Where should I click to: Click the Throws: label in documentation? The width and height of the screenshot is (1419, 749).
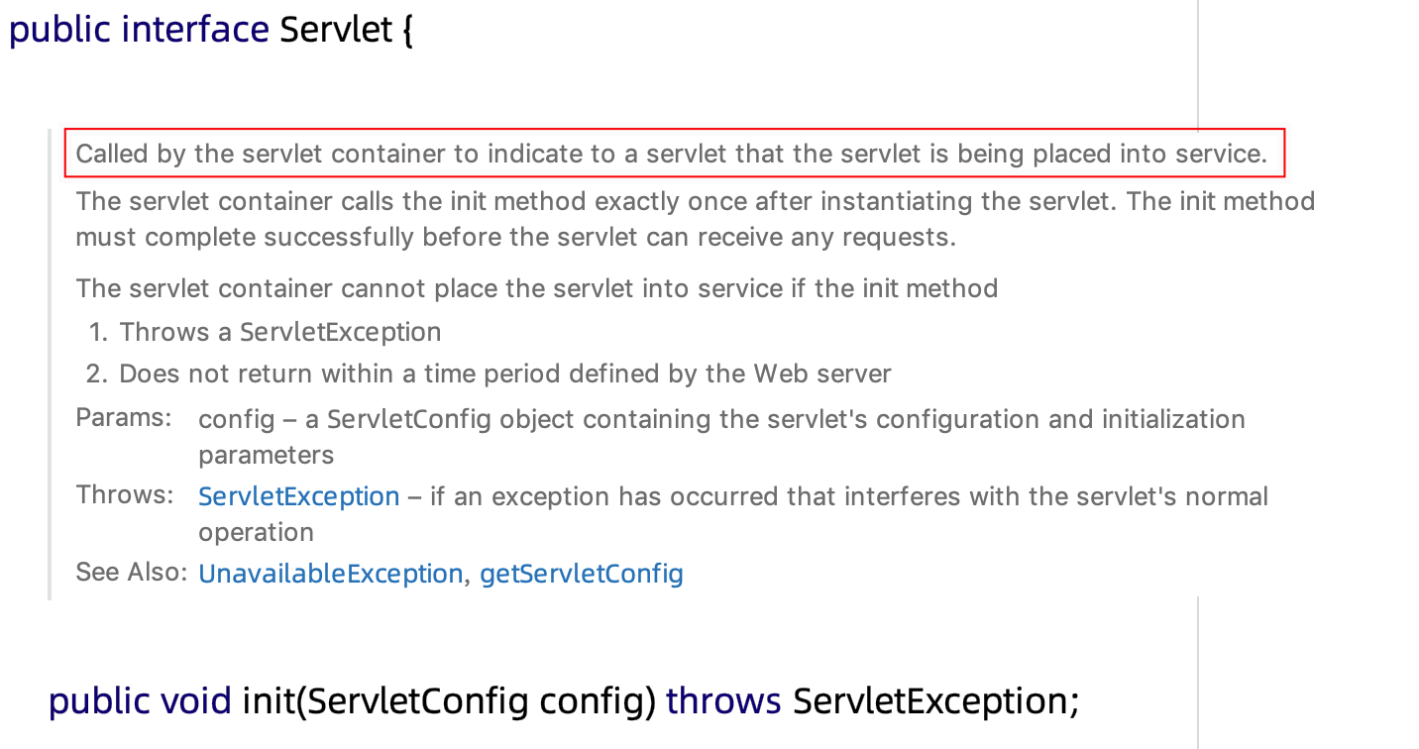(x=124, y=494)
